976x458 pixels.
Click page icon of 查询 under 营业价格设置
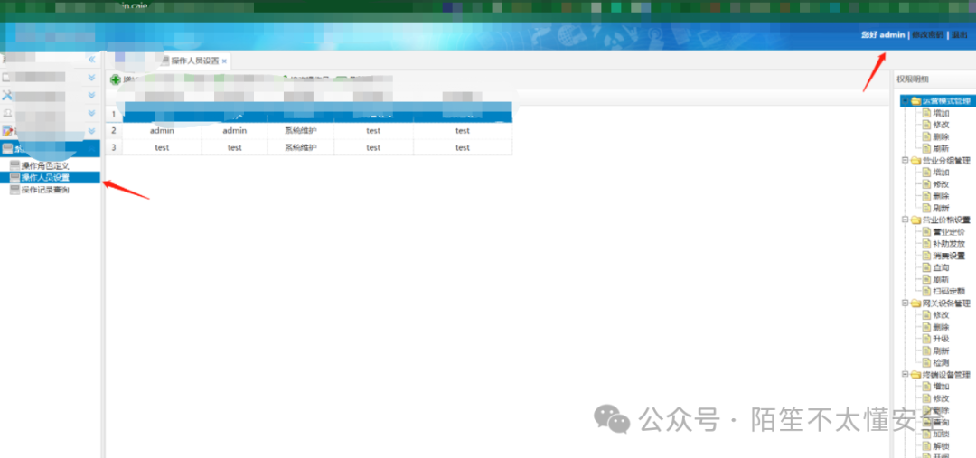click(926, 267)
